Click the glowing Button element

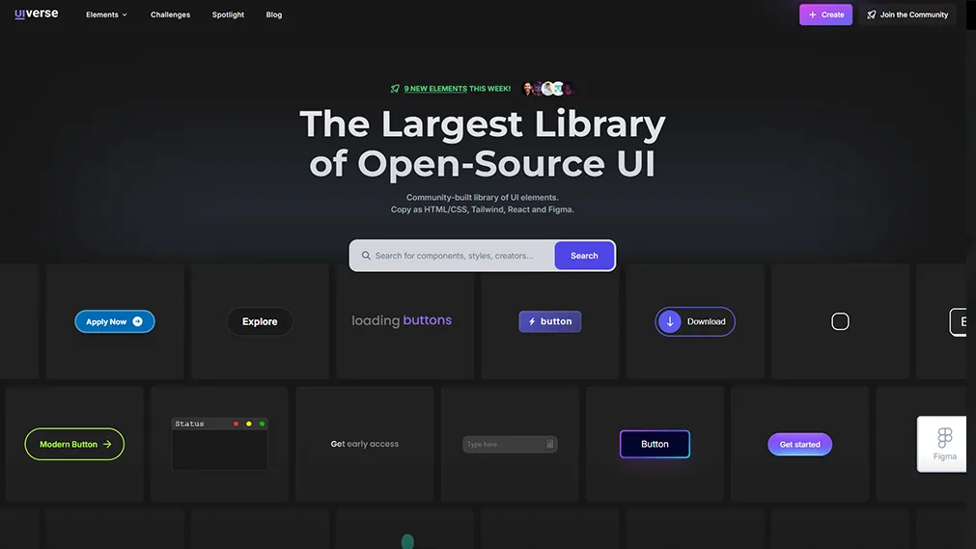click(655, 444)
